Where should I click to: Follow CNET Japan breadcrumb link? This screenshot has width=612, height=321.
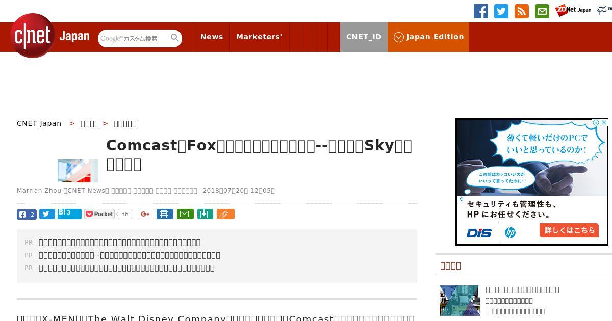pos(39,123)
